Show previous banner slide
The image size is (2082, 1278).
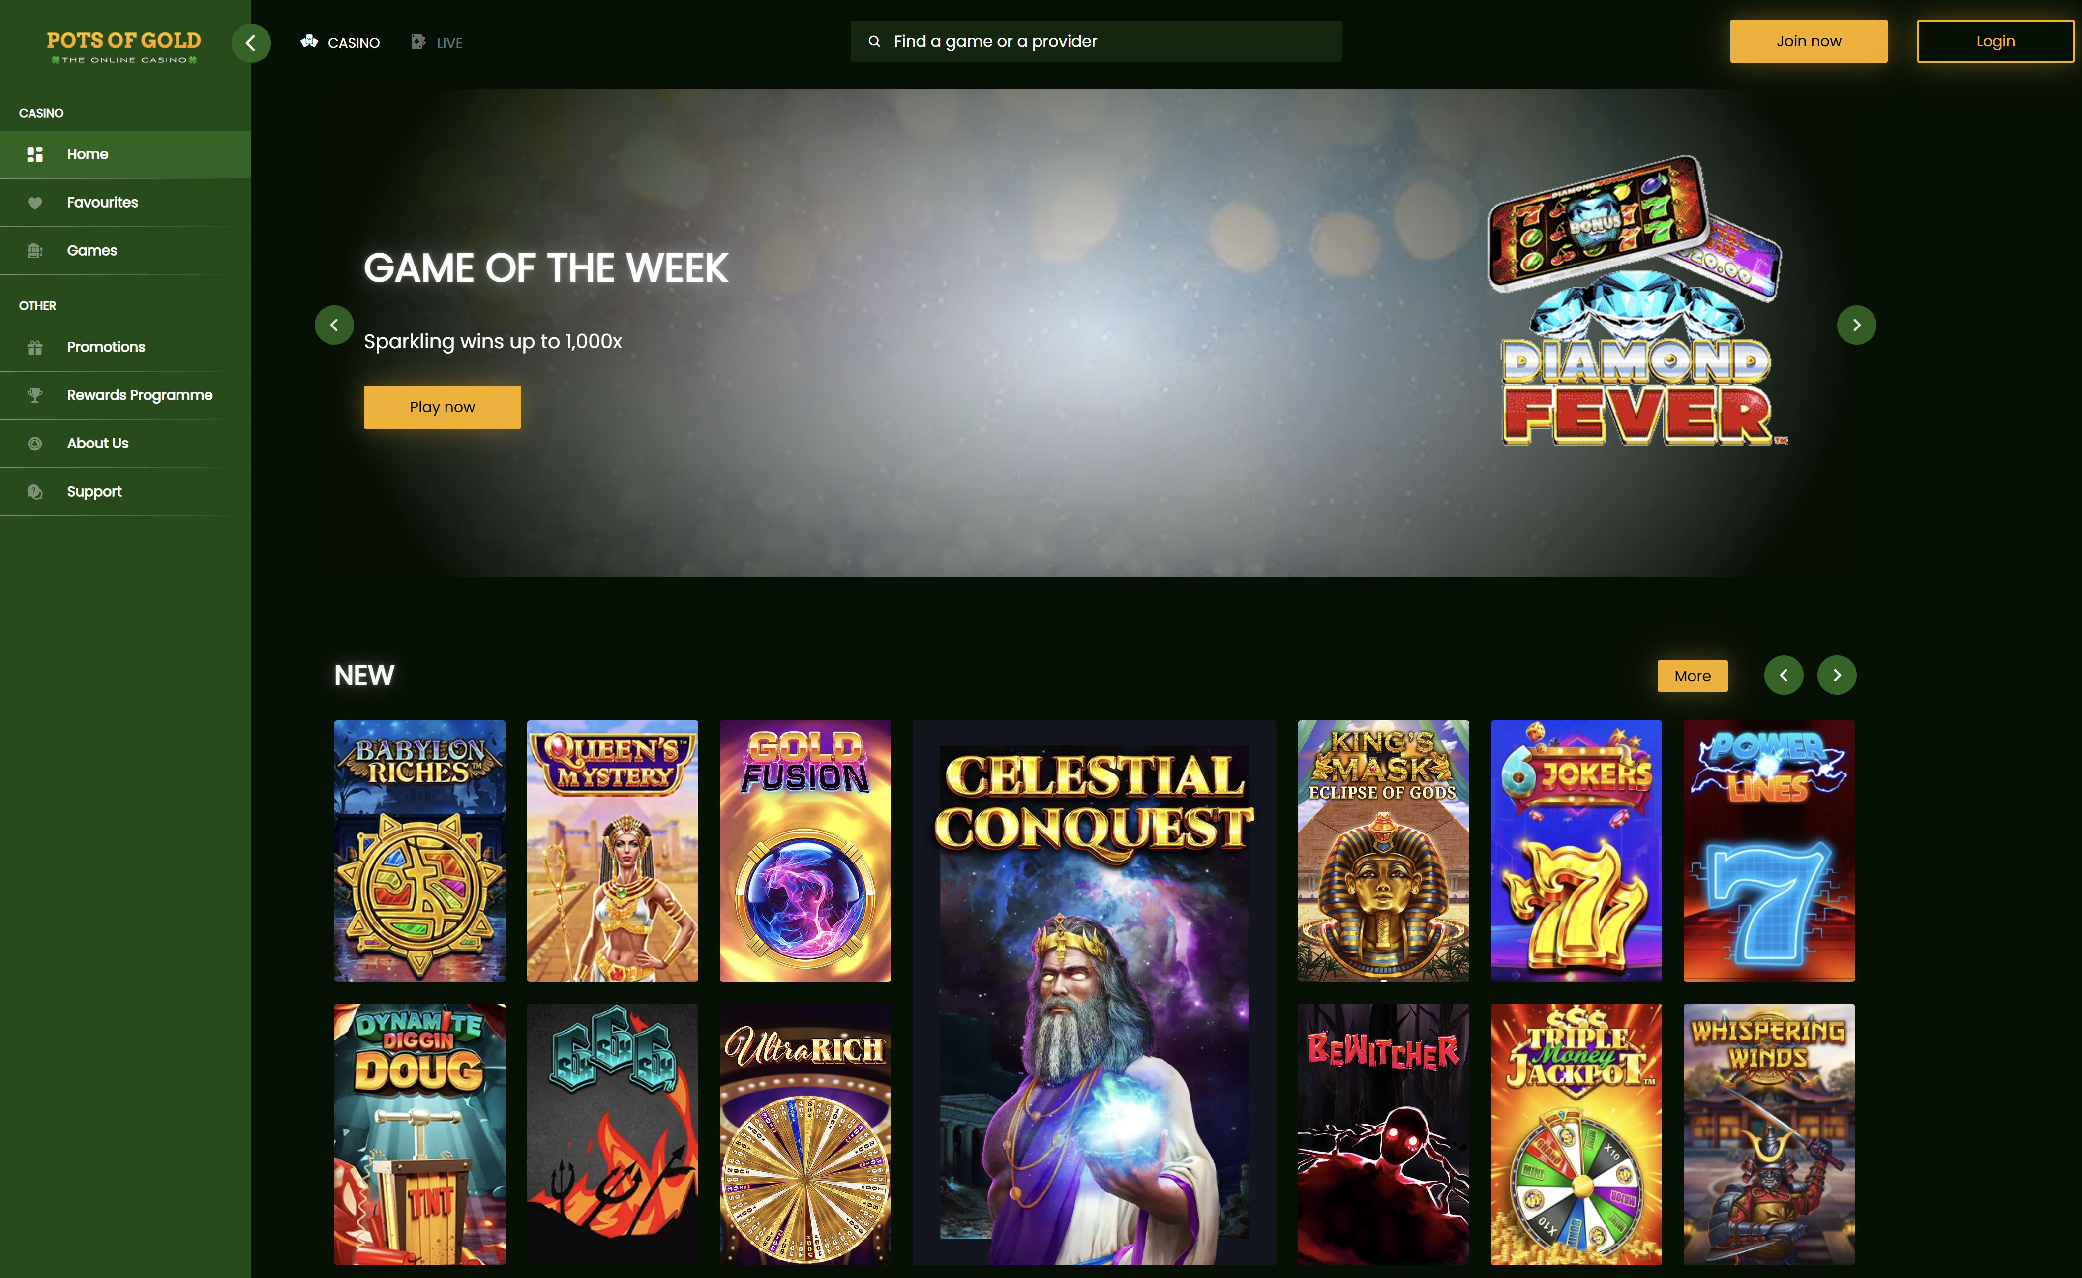(x=334, y=325)
